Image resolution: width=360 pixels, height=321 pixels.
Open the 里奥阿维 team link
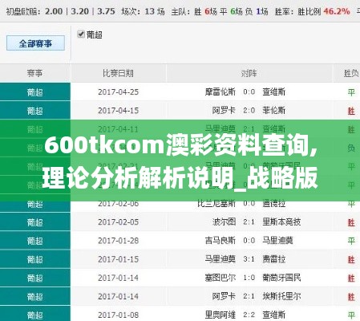click(x=220, y=315)
